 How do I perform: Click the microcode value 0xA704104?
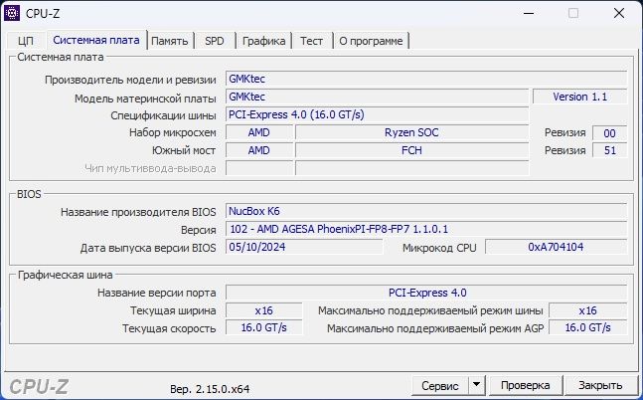[x=557, y=247]
